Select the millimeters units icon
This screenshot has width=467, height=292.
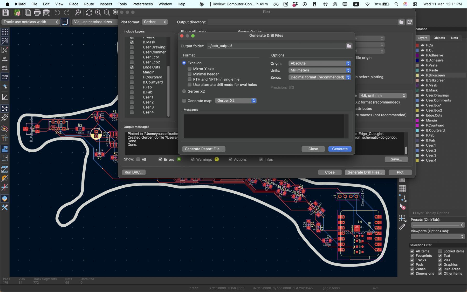[x=4, y=76]
